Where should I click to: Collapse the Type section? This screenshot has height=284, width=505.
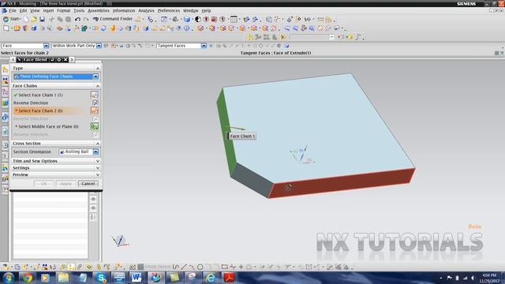point(98,69)
